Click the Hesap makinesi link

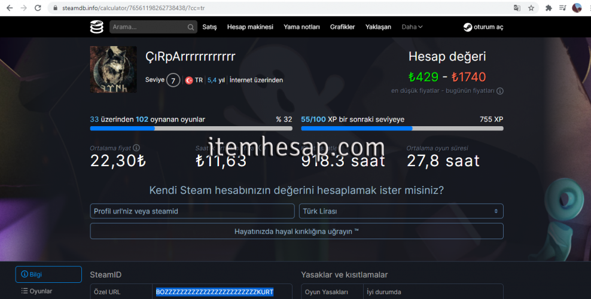pos(250,27)
